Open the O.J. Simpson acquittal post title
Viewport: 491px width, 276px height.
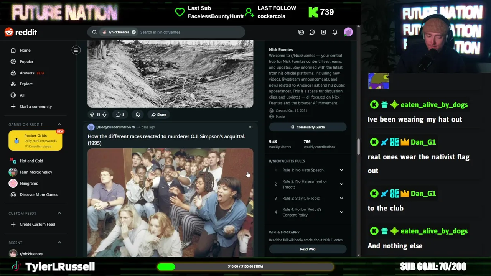(x=166, y=140)
